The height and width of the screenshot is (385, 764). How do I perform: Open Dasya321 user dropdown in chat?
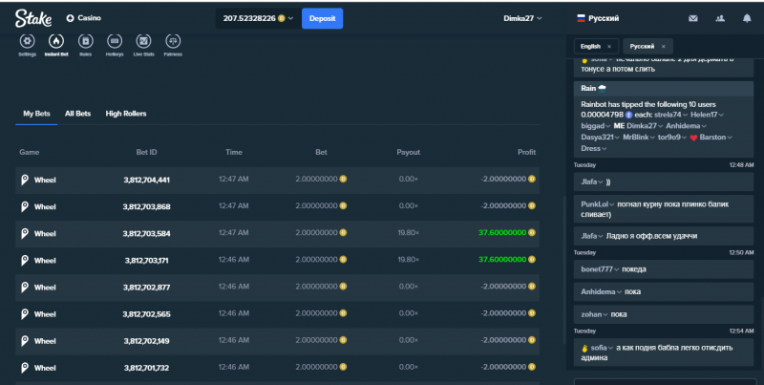point(601,137)
